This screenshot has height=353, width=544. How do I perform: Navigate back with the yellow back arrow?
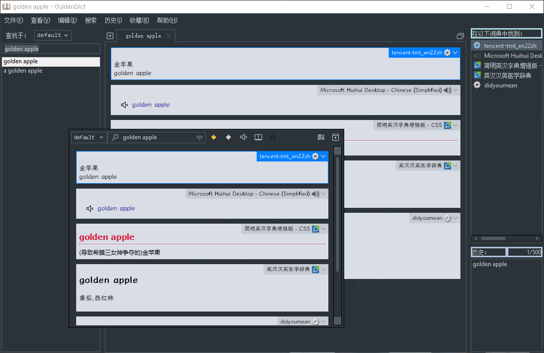pyautogui.click(x=213, y=137)
